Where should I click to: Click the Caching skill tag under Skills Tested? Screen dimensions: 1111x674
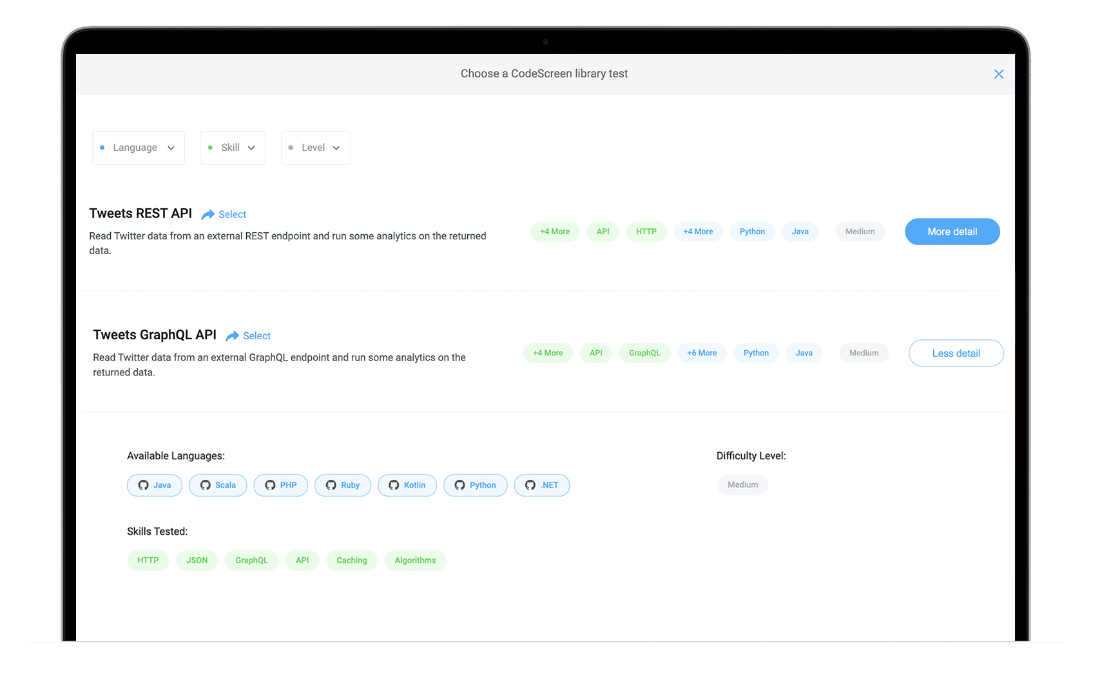351,560
